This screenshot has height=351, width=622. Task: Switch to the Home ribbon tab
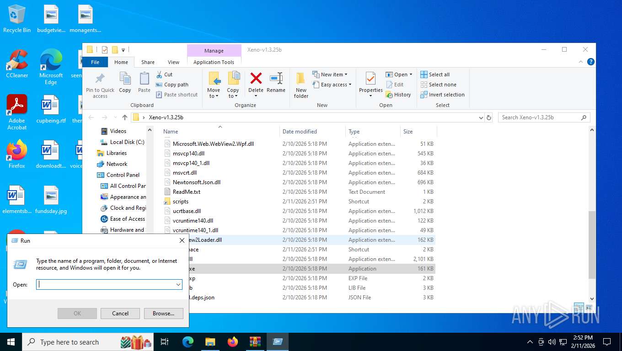pyautogui.click(x=121, y=62)
